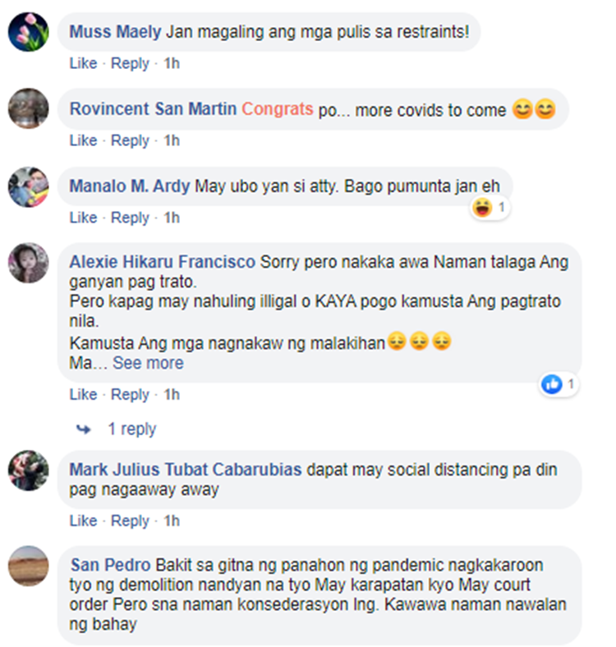Expand the 1 reply thread arrow
Image resolution: width=616 pixels, height=647 pixels.
tap(84, 429)
